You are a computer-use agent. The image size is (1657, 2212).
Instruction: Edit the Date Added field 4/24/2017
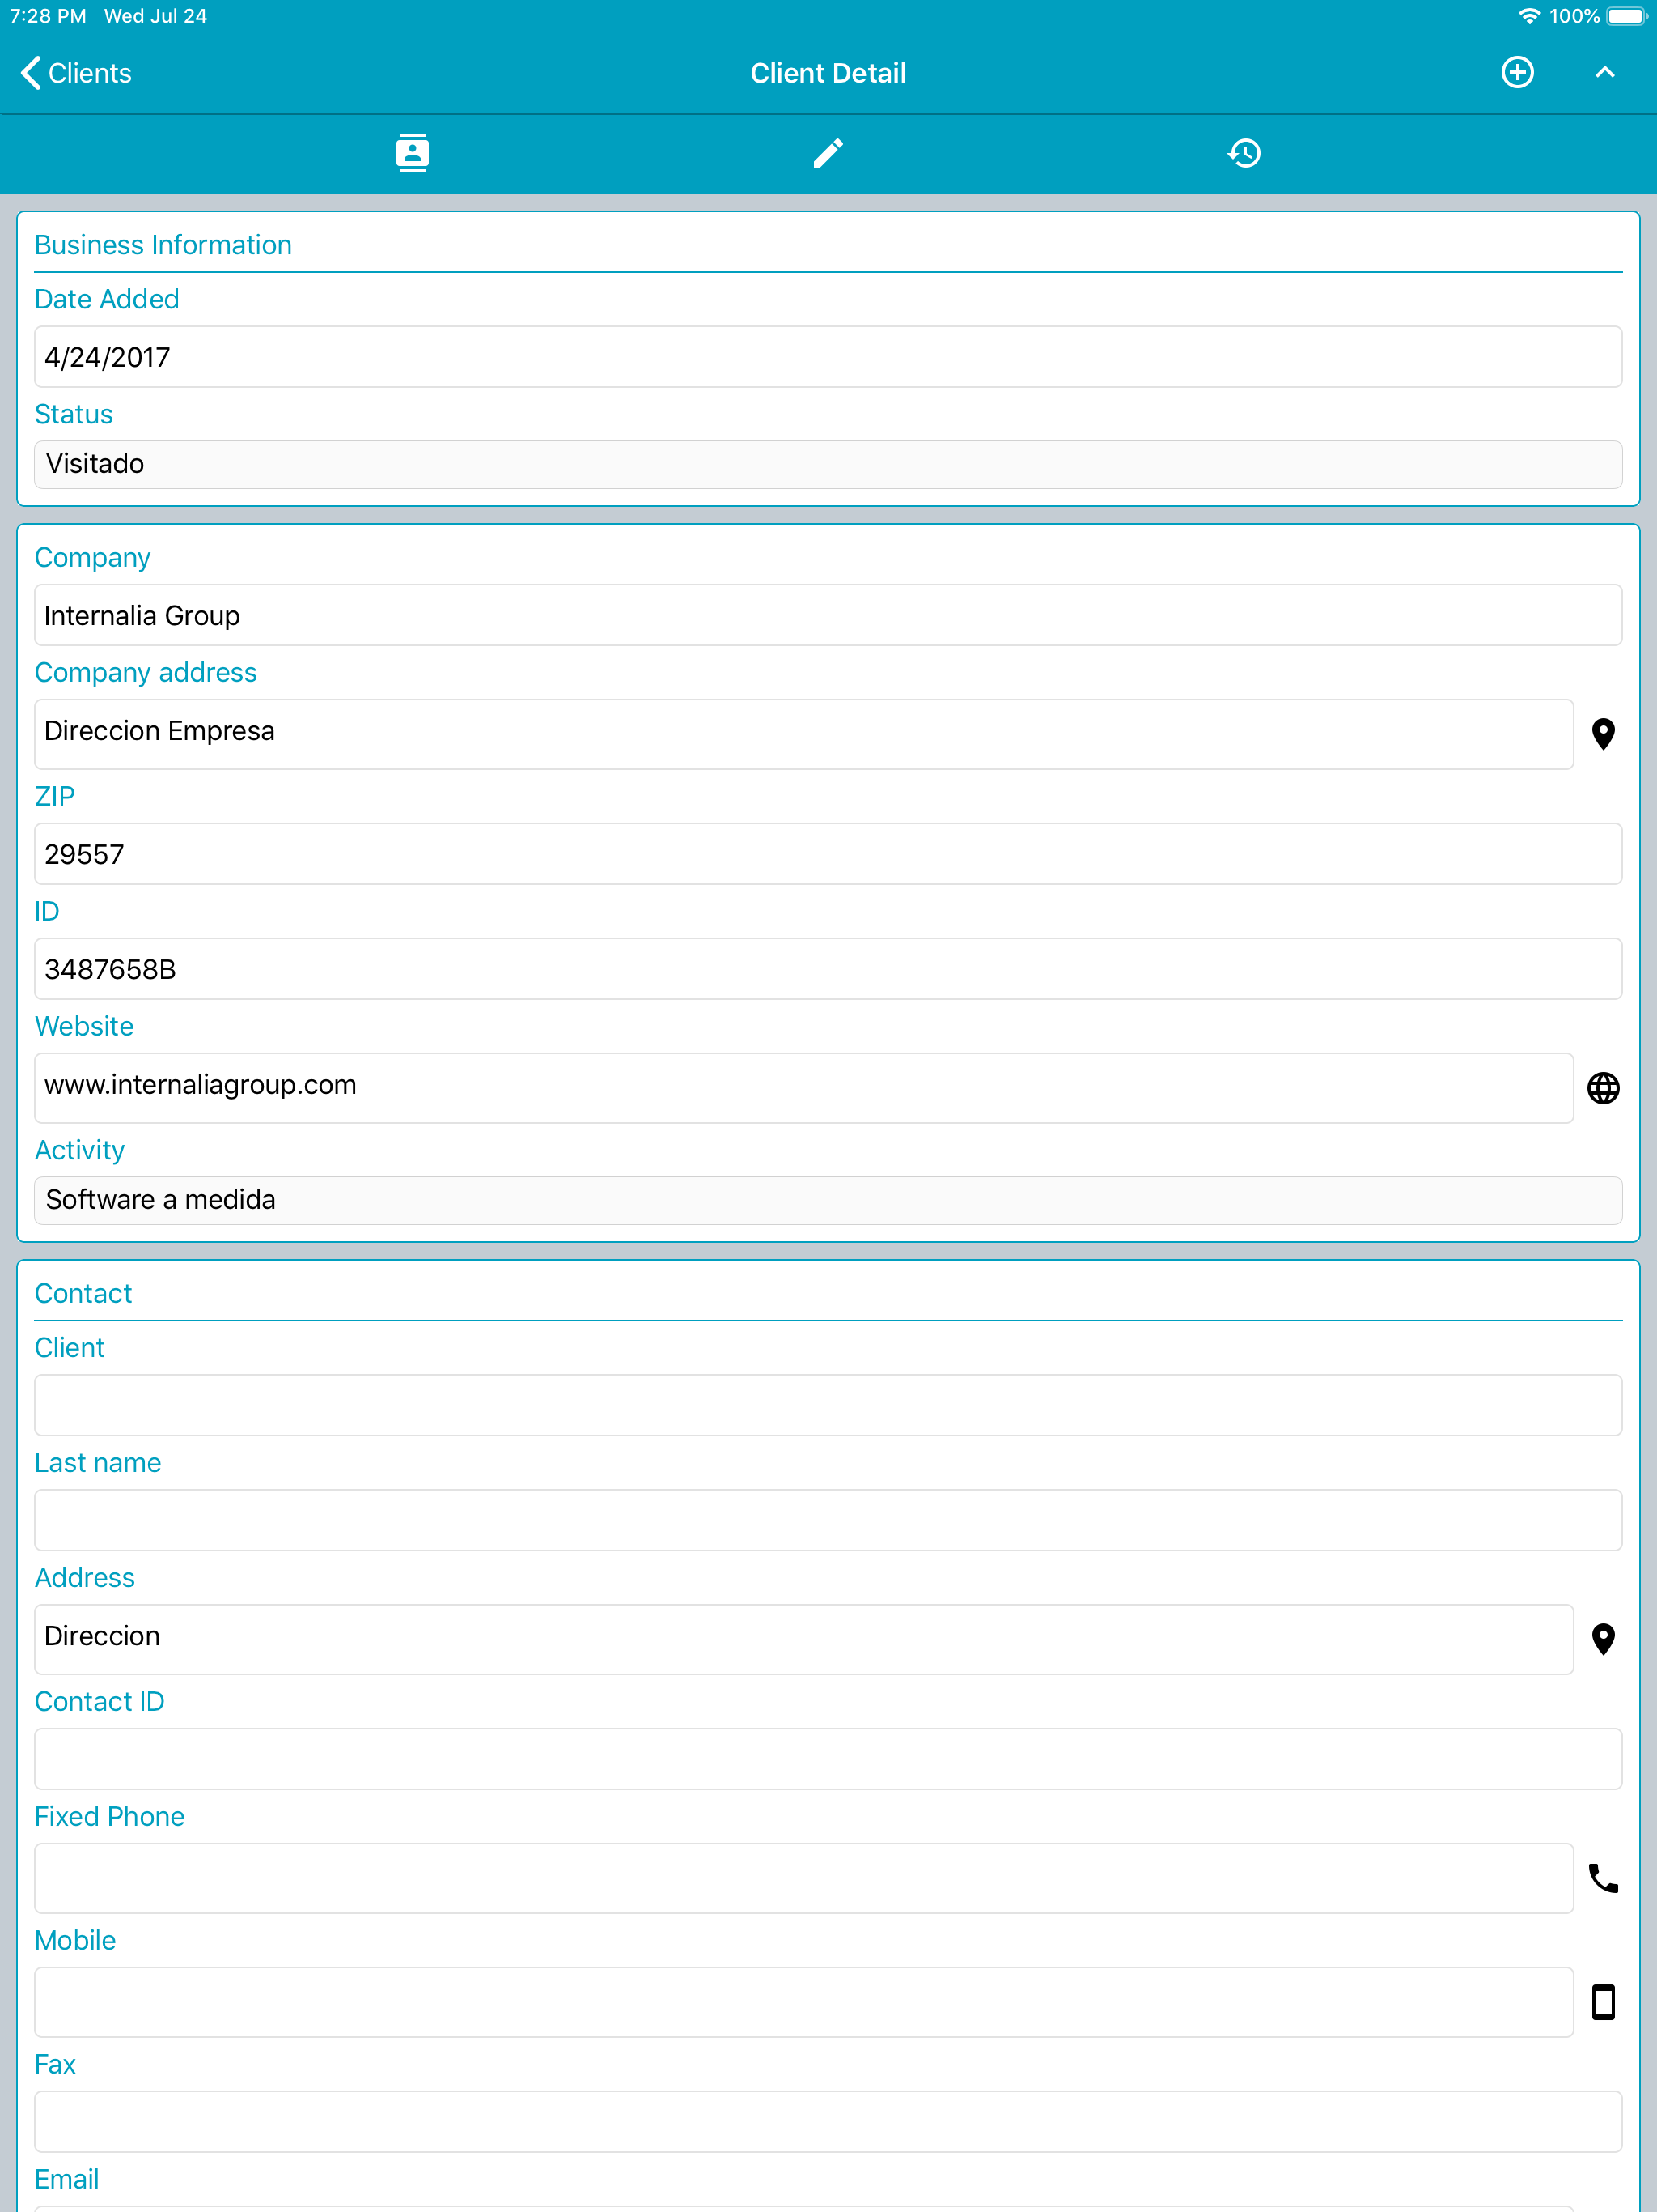click(828, 357)
